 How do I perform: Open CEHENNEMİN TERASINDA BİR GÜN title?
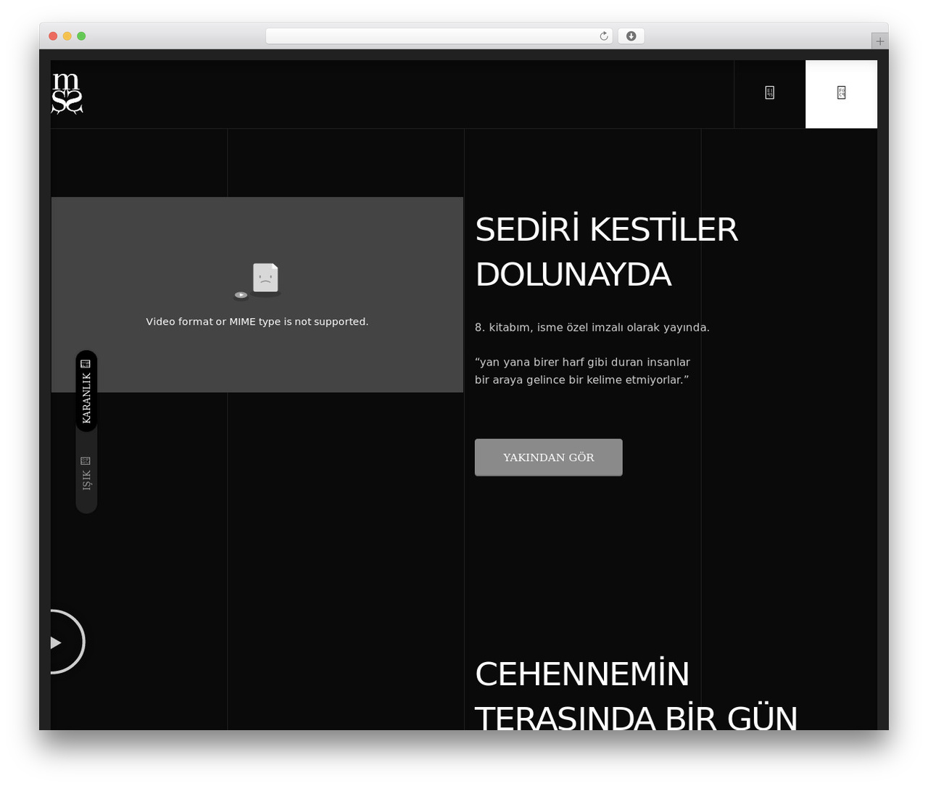(636, 694)
